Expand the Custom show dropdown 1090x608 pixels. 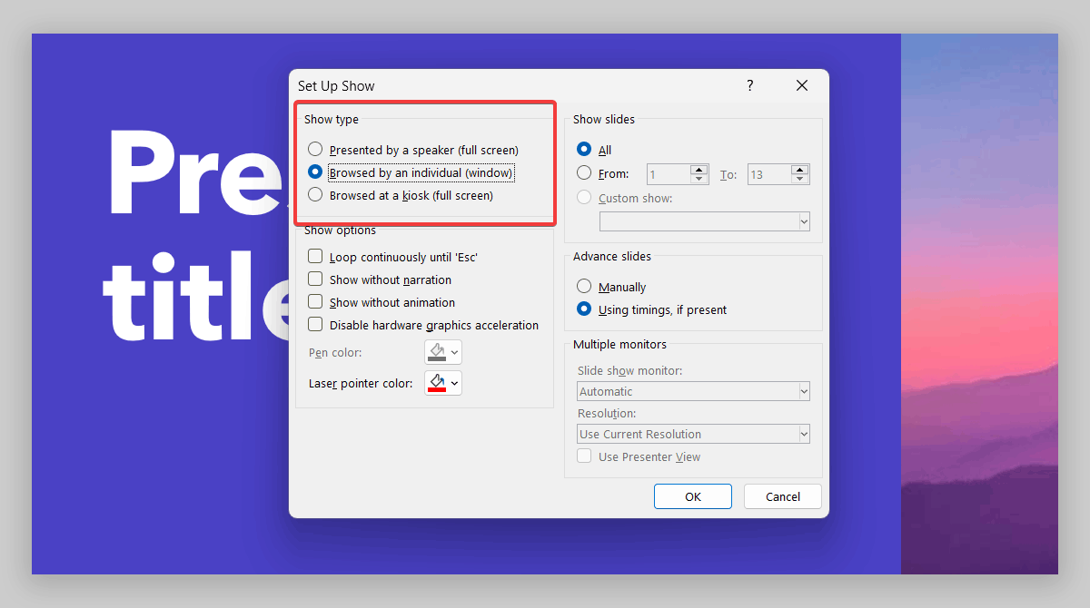[x=803, y=221]
